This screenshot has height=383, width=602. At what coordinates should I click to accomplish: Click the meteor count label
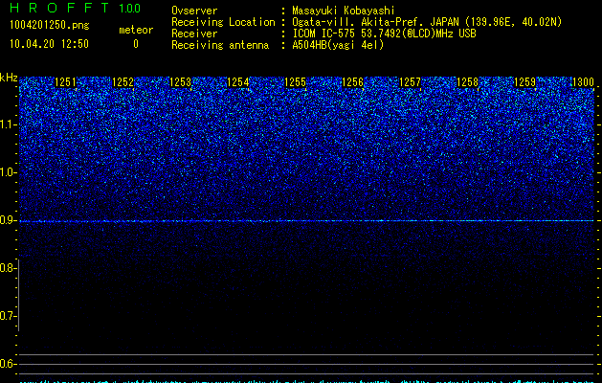[136, 30]
